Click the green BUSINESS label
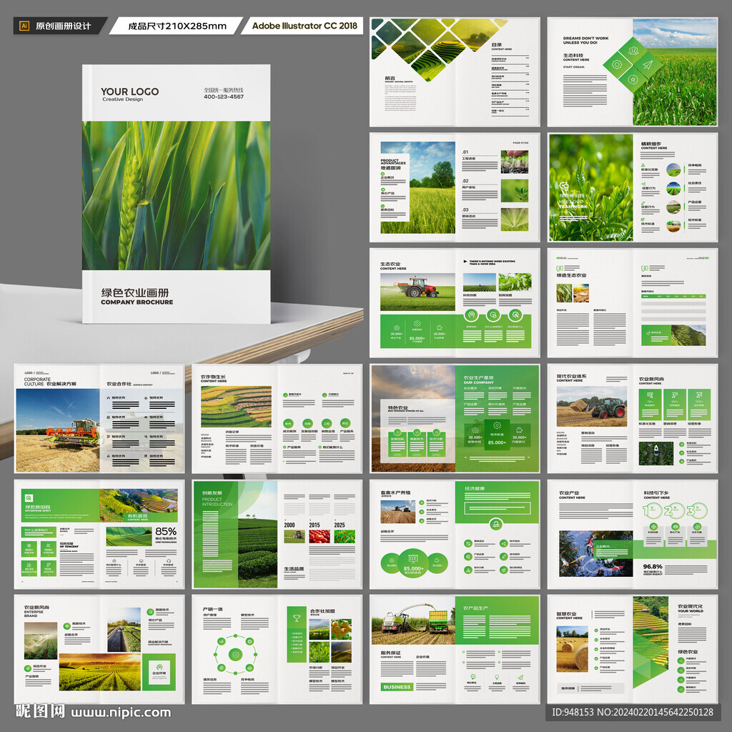732x732 pixels. click(x=397, y=687)
